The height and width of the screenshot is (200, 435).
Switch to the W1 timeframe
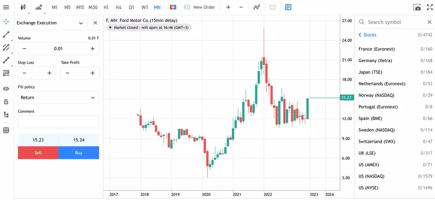point(144,7)
